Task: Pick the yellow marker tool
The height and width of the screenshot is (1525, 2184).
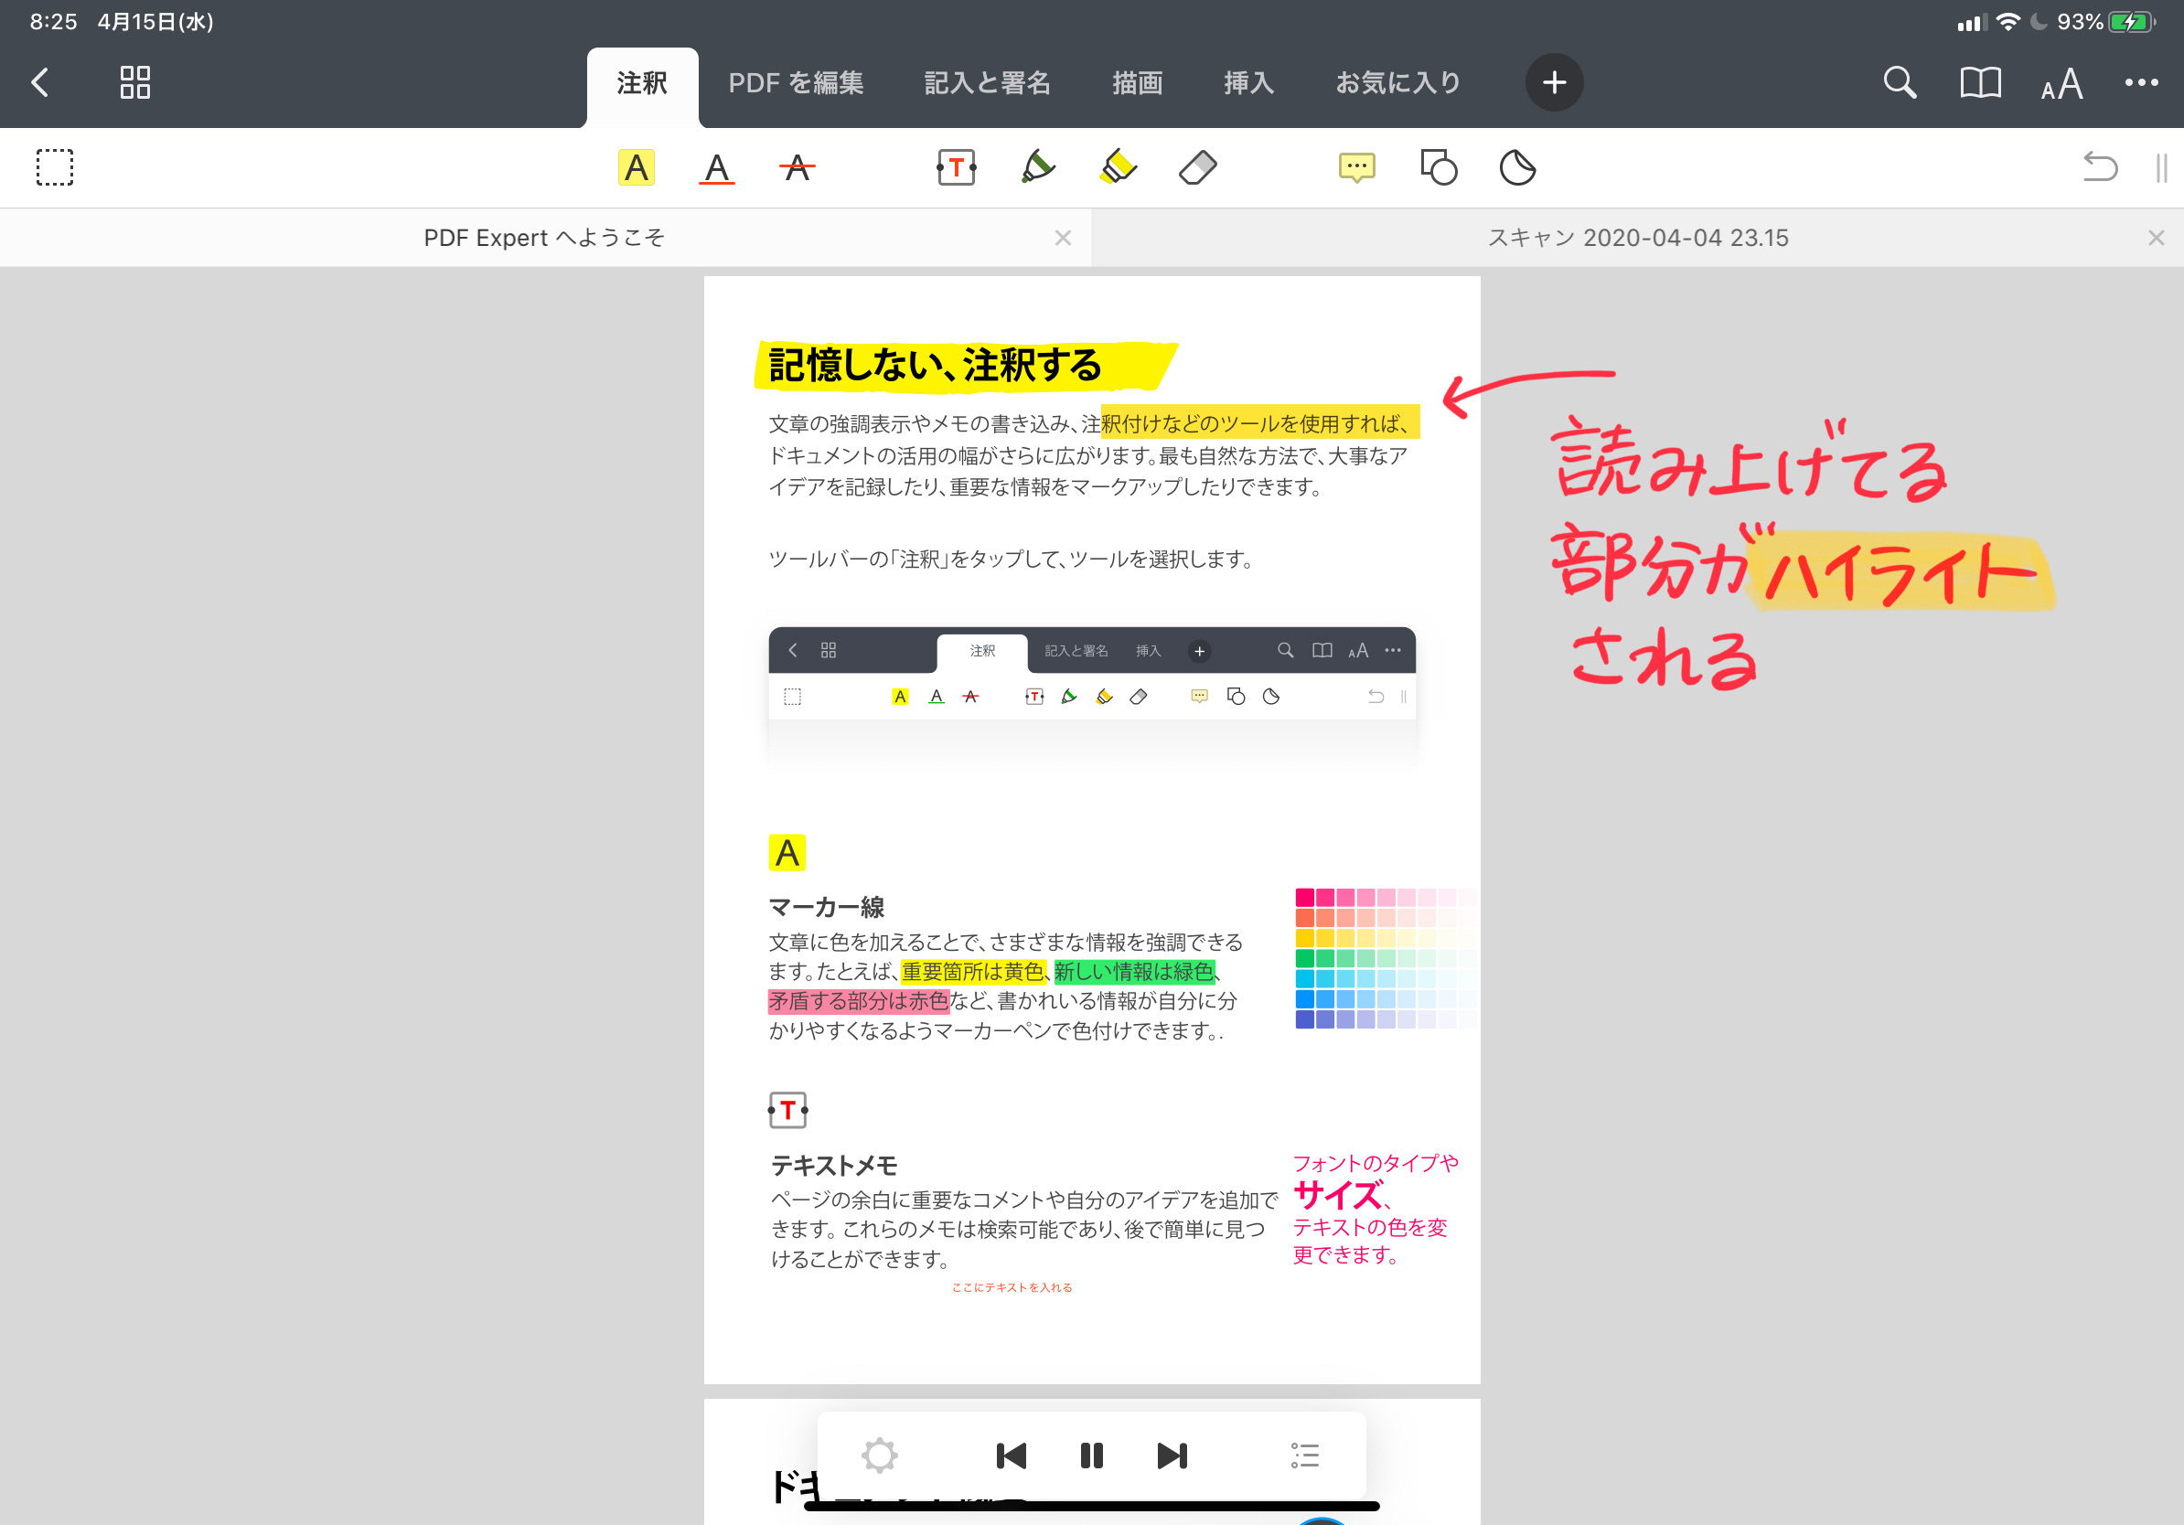Action: pos(1118,167)
